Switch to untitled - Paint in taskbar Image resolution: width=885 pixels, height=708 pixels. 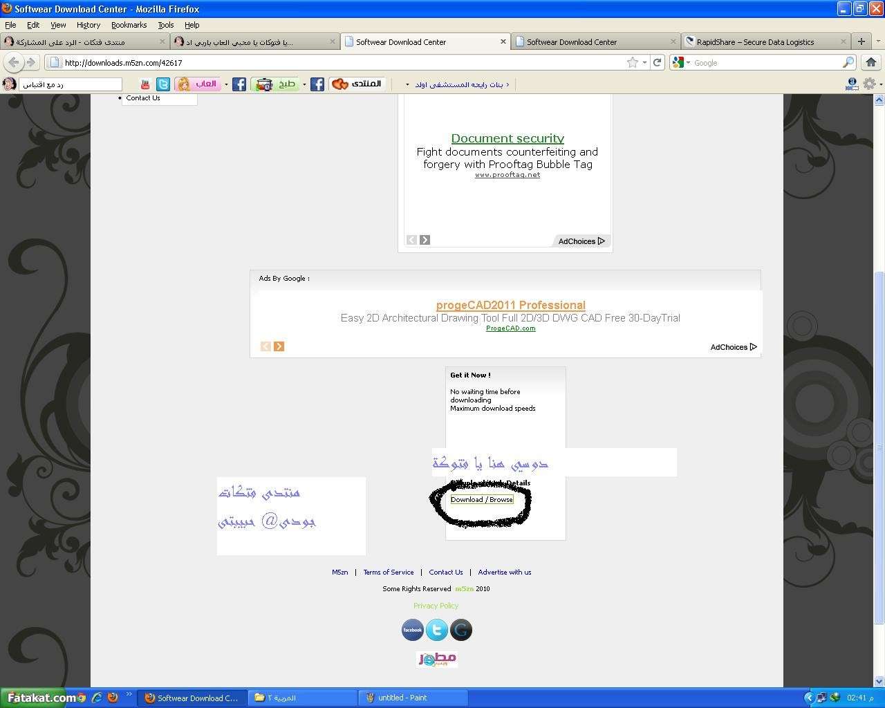[x=413, y=698]
